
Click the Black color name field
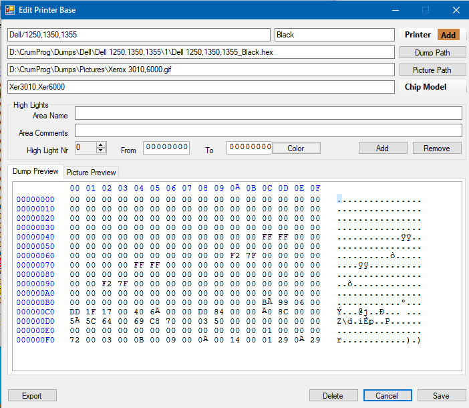point(334,35)
